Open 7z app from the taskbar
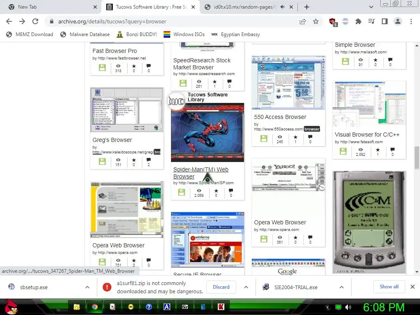 (x=185, y=307)
